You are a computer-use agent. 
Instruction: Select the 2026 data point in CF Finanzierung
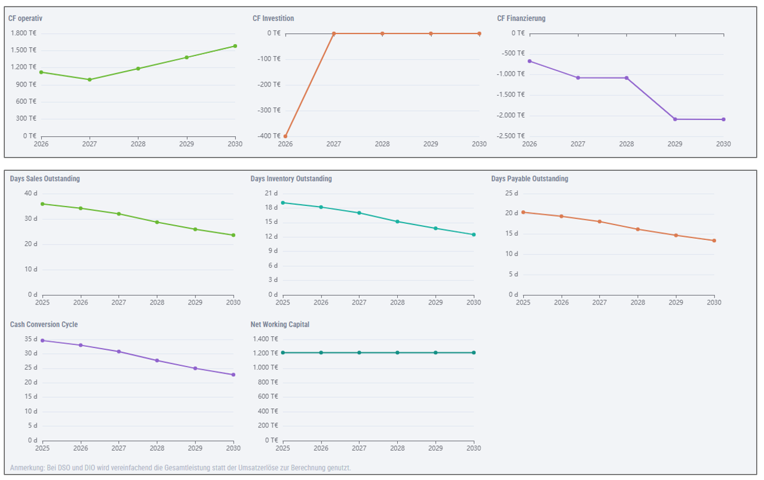click(529, 61)
